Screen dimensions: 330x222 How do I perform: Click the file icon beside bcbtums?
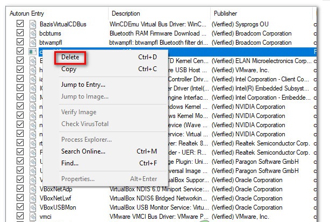coord(33,33)
